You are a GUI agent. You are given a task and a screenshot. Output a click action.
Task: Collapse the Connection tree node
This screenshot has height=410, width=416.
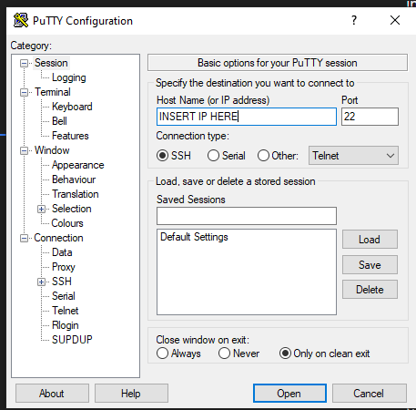tap(24, 238)
